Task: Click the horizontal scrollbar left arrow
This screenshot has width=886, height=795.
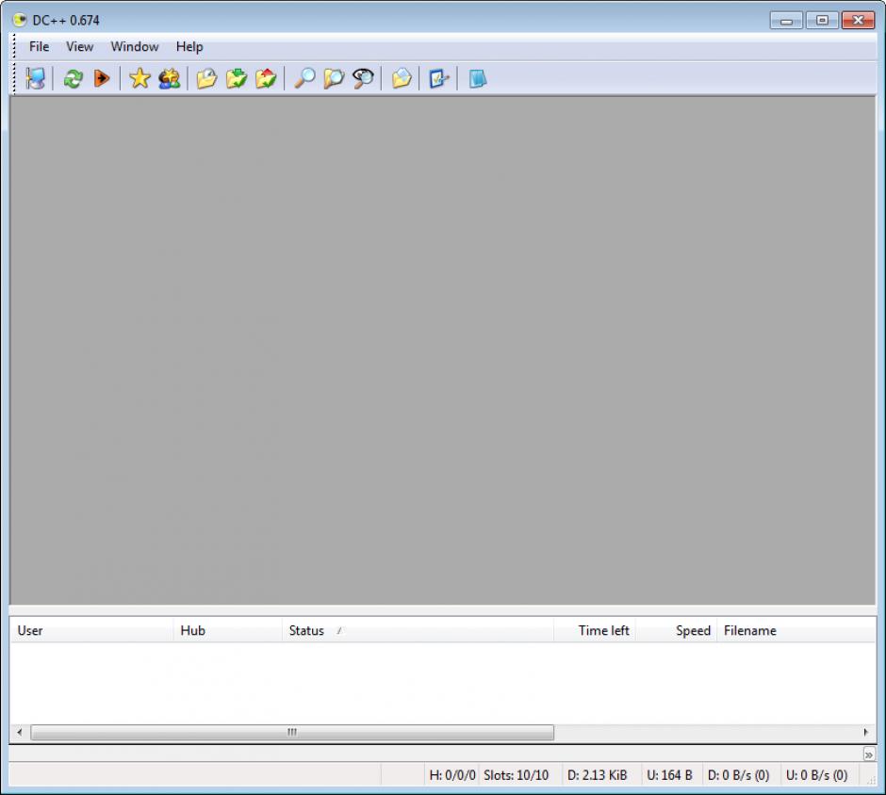Action: tap(20, 732)
